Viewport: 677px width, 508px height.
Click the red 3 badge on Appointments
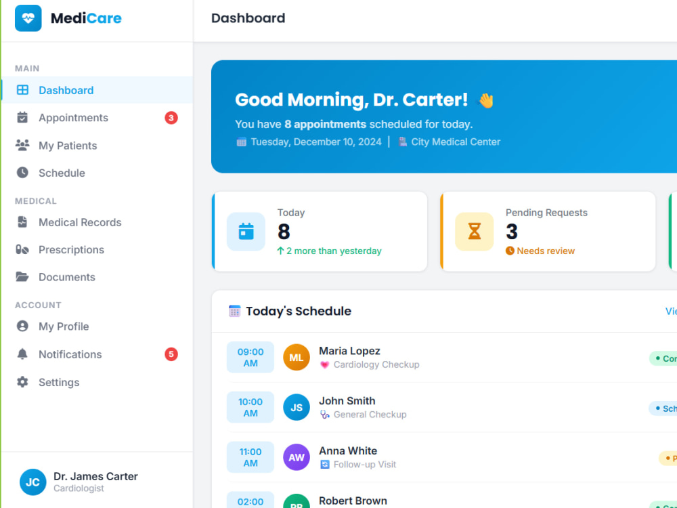coord(171,117)
